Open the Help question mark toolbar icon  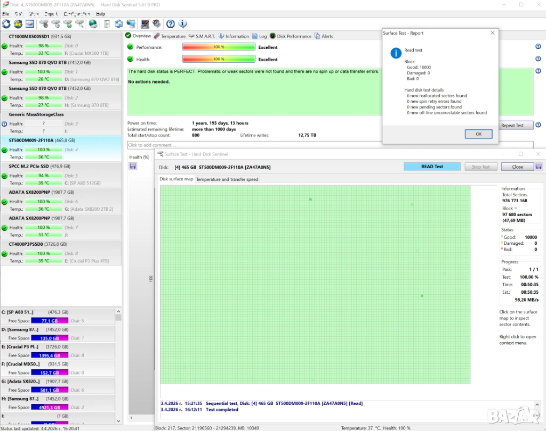pyautogui.click(x=171, y=24)
